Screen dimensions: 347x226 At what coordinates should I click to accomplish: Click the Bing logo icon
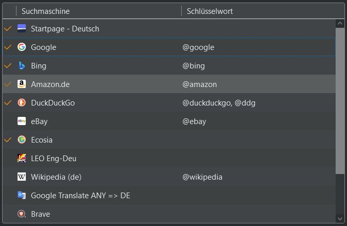point(22,65)
